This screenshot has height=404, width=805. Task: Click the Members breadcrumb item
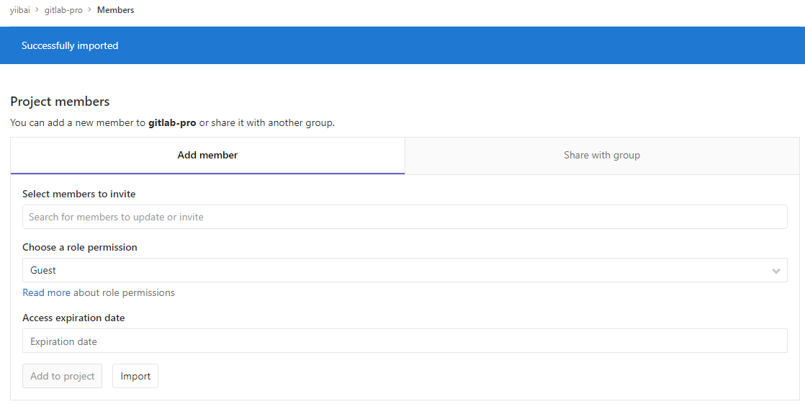115,10
